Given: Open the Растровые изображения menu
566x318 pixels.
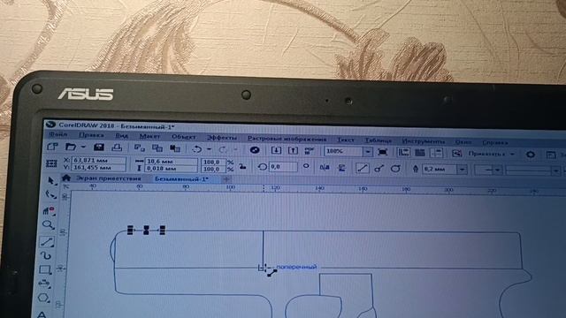Looking at the screenshot, I should (287, 139).
